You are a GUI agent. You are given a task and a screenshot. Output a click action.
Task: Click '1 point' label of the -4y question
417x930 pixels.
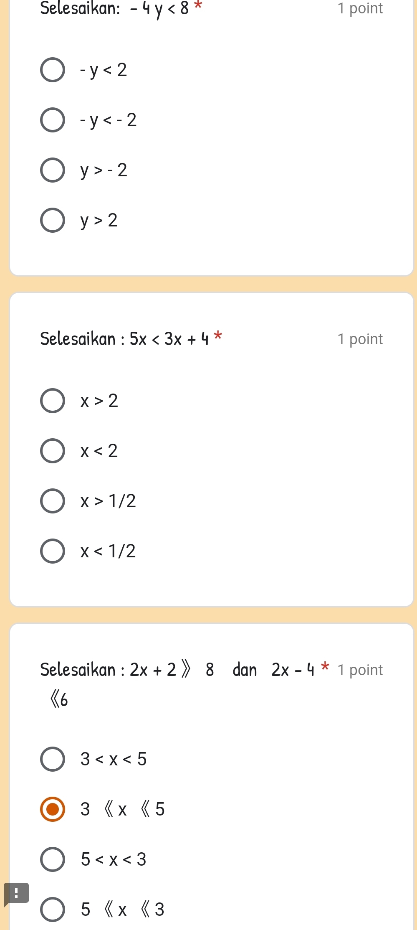[x=360, y=8]
